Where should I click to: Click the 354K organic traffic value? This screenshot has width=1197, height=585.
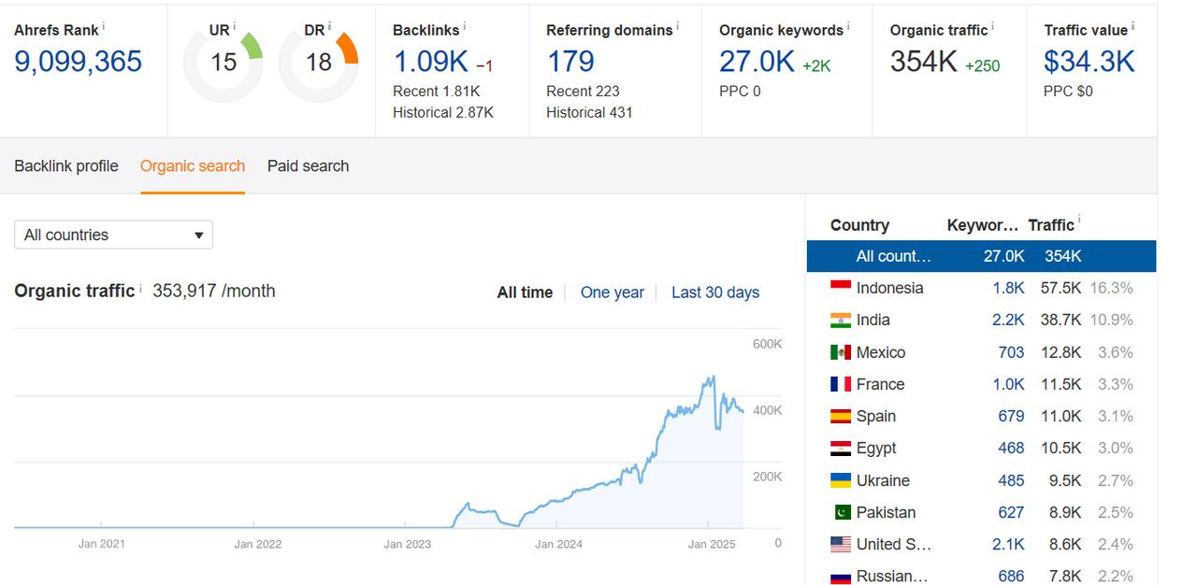[x=924, y=62]
